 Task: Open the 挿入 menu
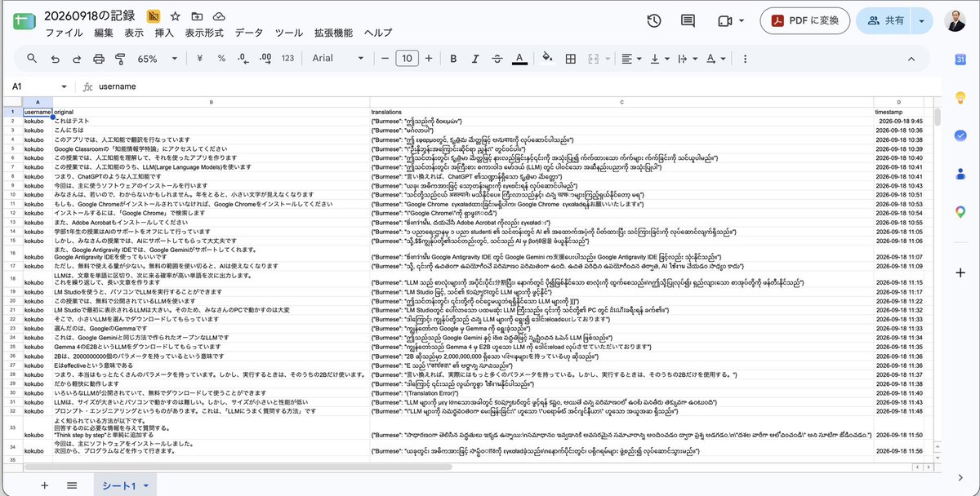click(164, 33)
